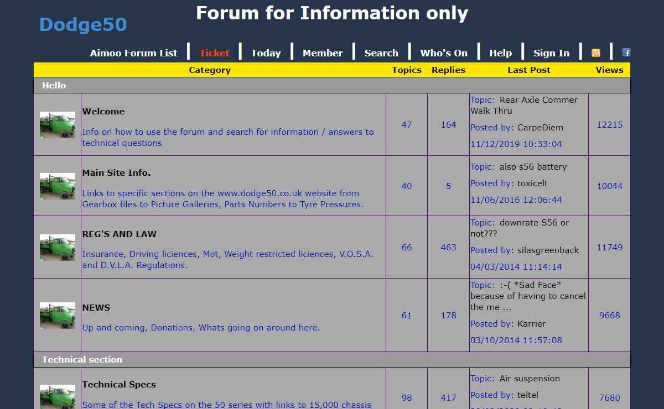Screen dimensions: 664x409
Task: View Today's posts from the nav bar
Action: (x=266, y=53)
